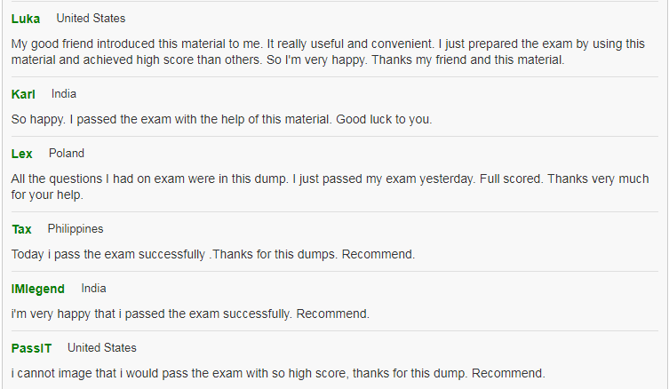Click the IMlegend username
Viewport: 669px width, 389px height.
[38, 289]
